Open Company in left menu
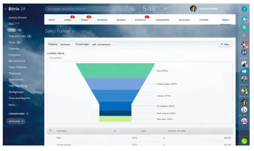The height and width of the screenshot is (151, 254). click(14, 55)
